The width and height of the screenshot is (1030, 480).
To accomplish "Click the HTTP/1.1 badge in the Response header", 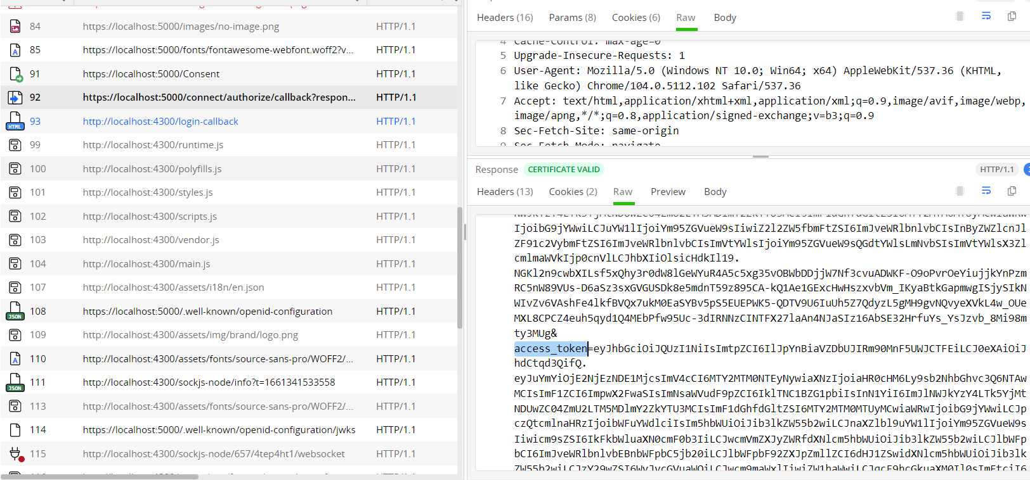I will (997, 170).
